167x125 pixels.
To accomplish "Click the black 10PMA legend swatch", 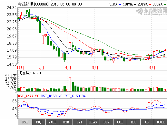I will click(x=135, y=5).
